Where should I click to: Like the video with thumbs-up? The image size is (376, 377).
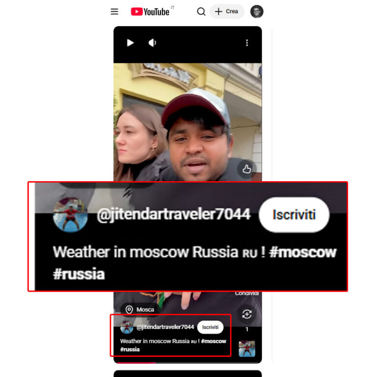tap(247, 169)
